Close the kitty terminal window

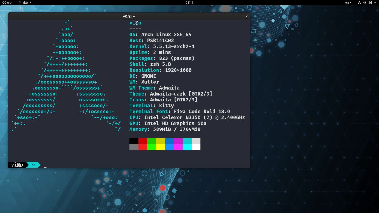tap(246, 16)
